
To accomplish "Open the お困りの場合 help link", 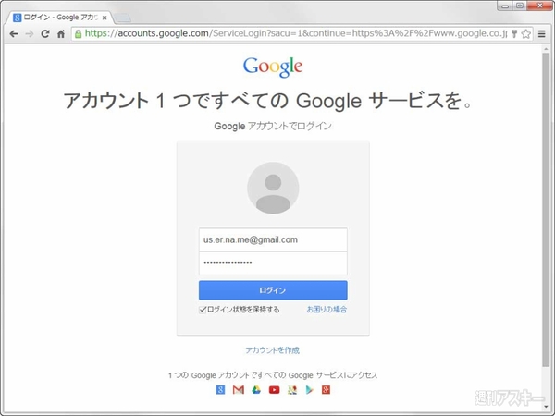I will pyautogui.click(x=327, y=310).
